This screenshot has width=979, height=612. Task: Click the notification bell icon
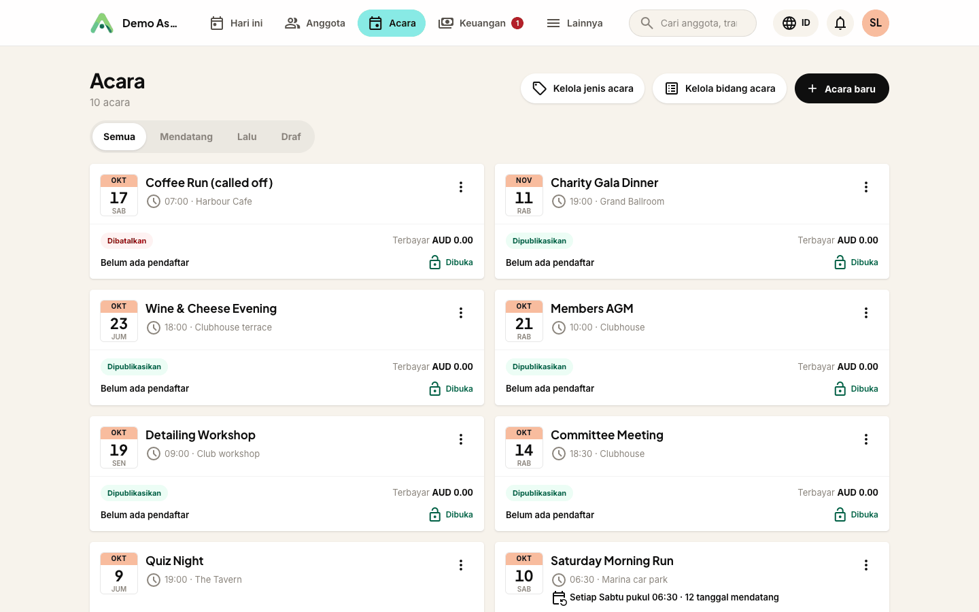[x=840, y=23]
